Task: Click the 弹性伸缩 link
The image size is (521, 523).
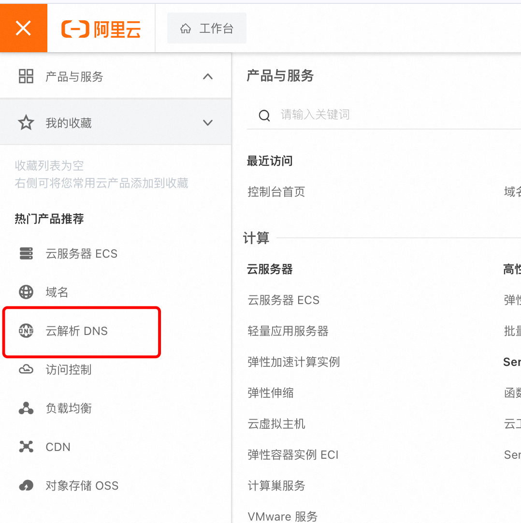Action: (271, 392)
